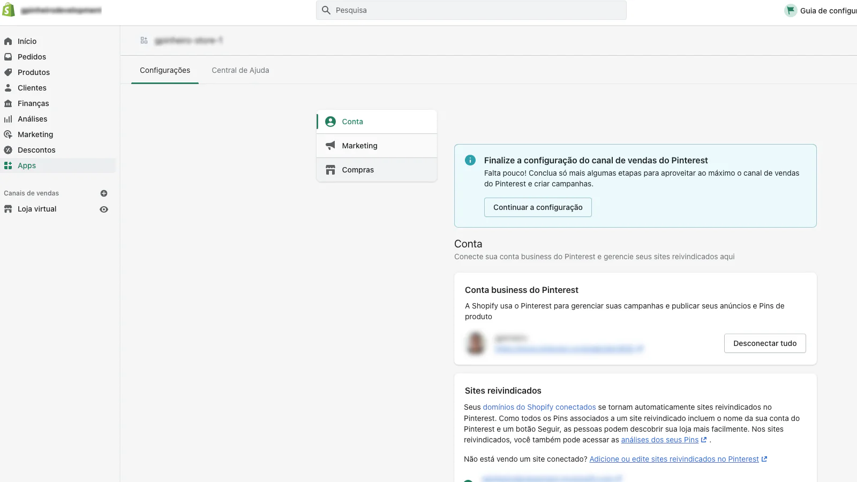Click the info icon in the banner

coord(470,160)
